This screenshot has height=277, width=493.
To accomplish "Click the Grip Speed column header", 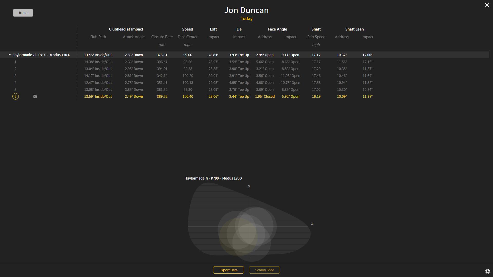I will [x=316, y=37].
